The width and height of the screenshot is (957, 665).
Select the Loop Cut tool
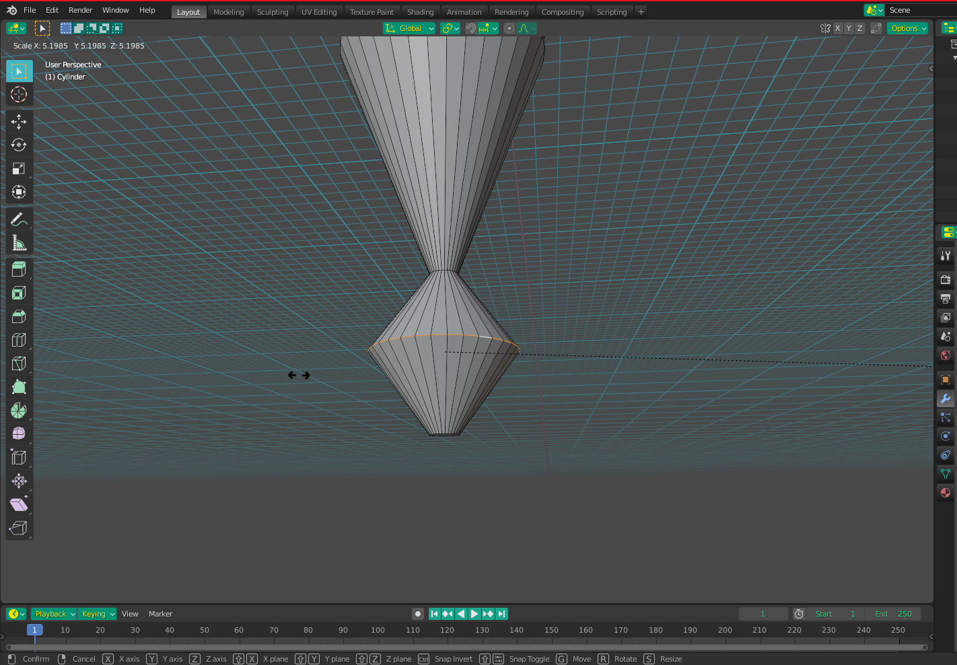[19, 340]
